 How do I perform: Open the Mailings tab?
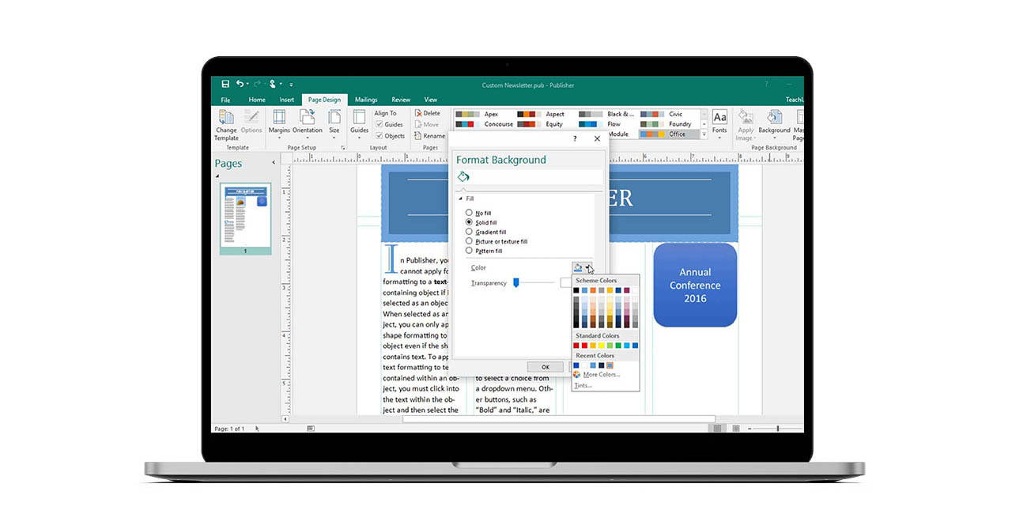click(365, 100)
